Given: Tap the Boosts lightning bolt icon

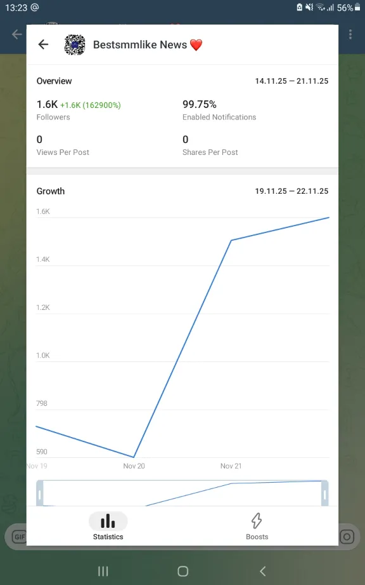Looking at the screenshot, I should (257, 520).
